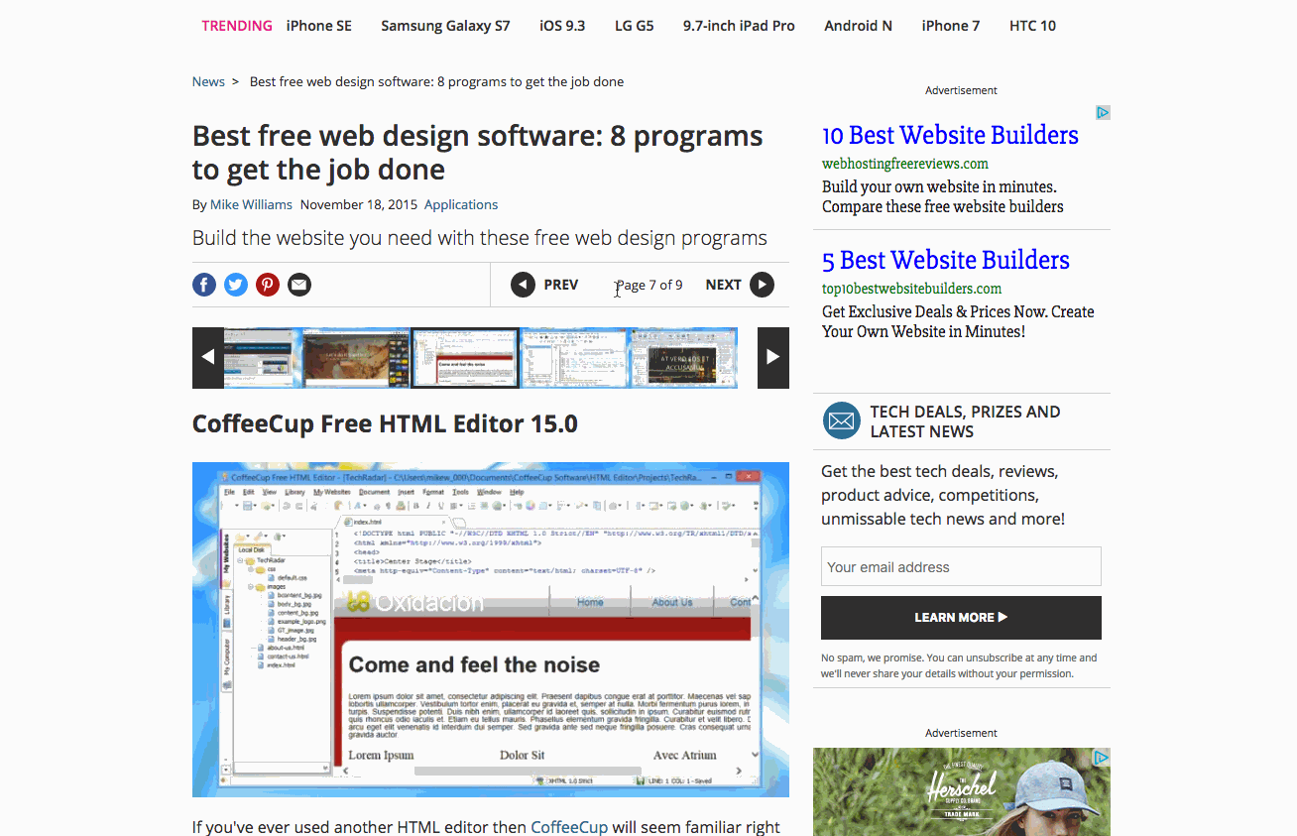The height and width of the screenshot is (836, 1297).
Task: Click the AdChoices icon on top advertisement
Action: click(1103, 112)
